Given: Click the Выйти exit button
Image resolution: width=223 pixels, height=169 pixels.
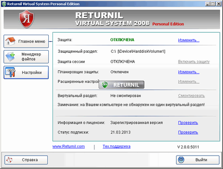Looking at the screenshot, I should pyautogui.click(x=198, y=160).
